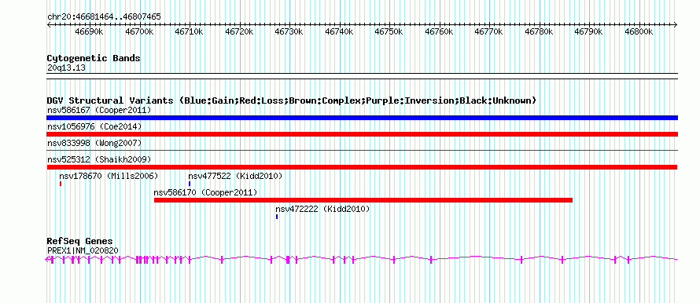Click the small blue nsv477522 marker
Screen dimensions: 700x303
[190, 184]
